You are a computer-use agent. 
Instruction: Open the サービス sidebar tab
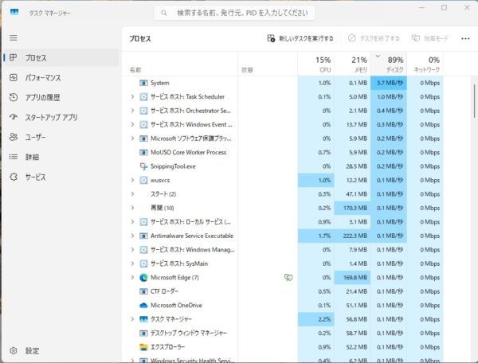[61, 177]
